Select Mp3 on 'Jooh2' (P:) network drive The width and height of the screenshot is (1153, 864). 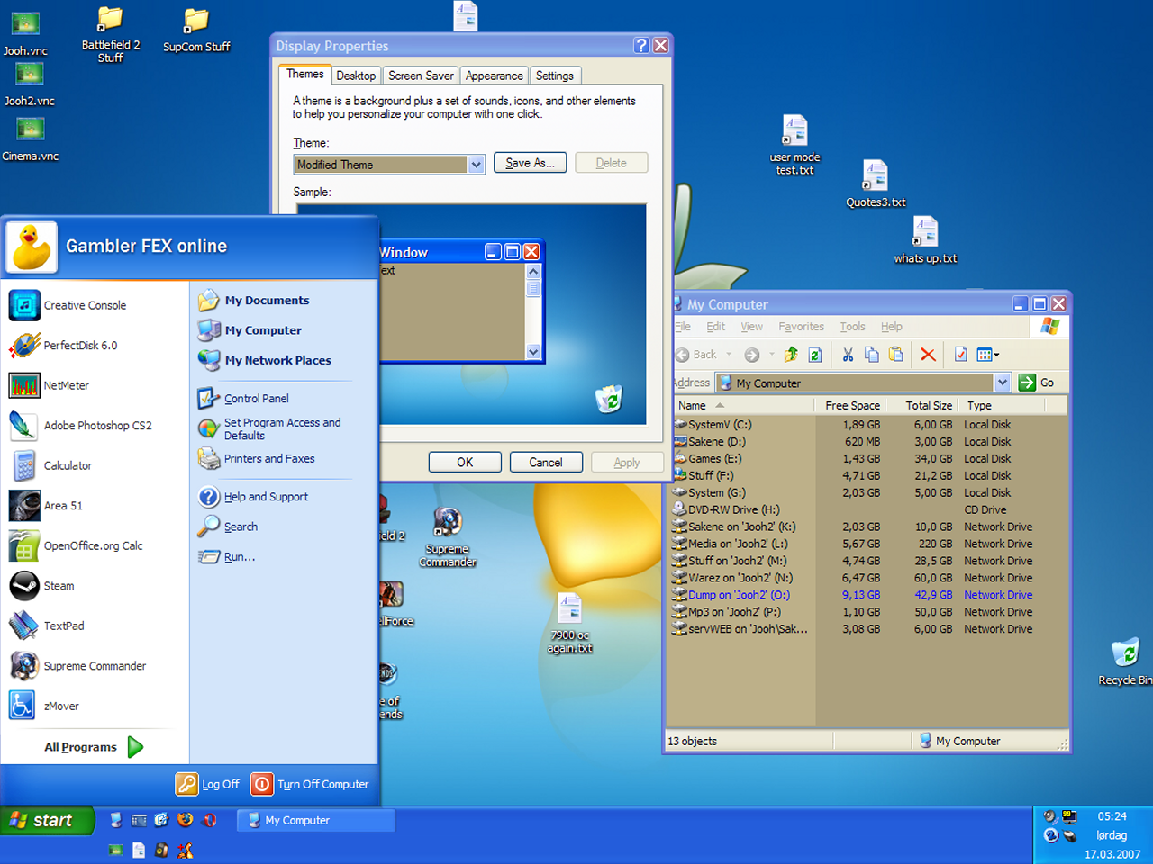pos(727,612)
